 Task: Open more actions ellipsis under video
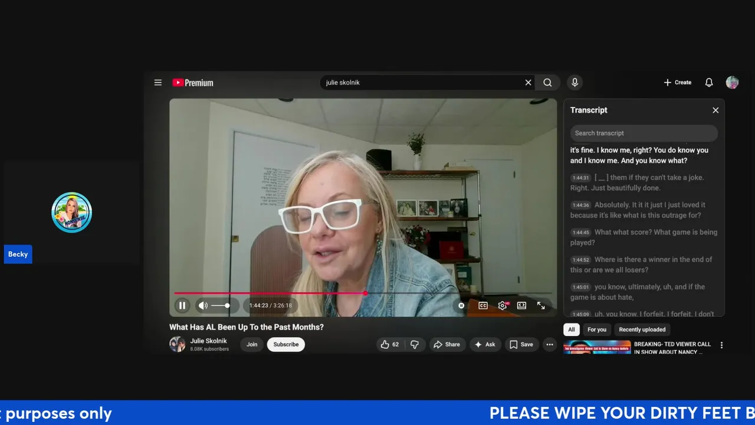pyautogui.click(x=550, y=344)
